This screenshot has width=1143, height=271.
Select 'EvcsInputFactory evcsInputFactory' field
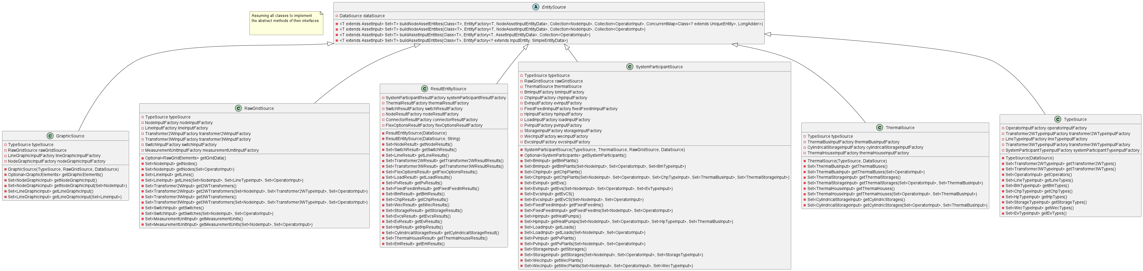coord(557,142)
